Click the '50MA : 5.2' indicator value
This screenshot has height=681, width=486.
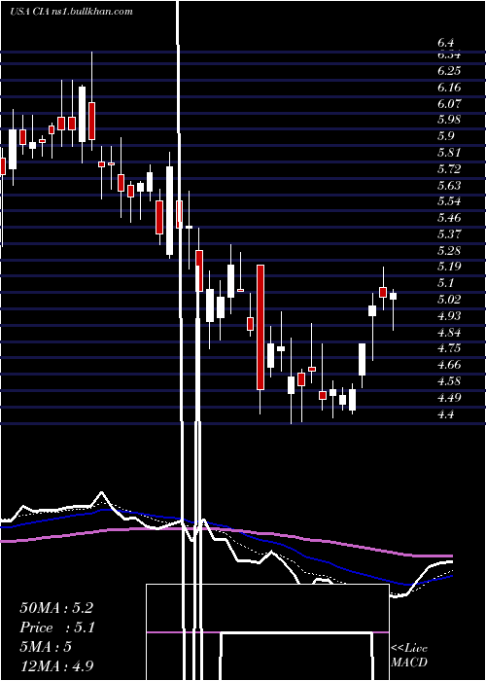(56, 608)
